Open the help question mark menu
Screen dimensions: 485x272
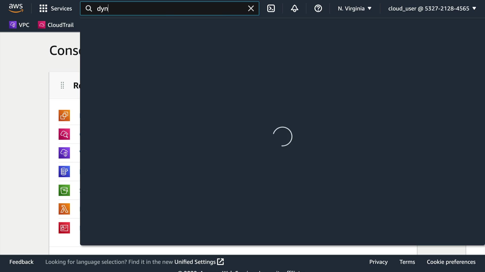click(318, 9)
